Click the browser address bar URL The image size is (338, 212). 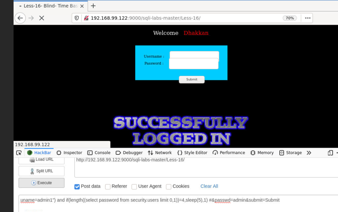[x=145, y=18]
